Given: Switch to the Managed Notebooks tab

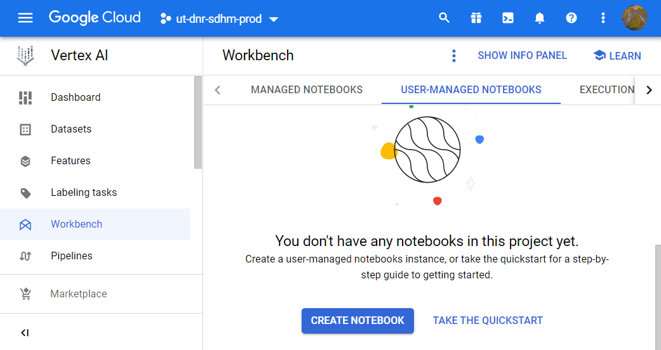Looking at the screenshot, I should (307, 89).
